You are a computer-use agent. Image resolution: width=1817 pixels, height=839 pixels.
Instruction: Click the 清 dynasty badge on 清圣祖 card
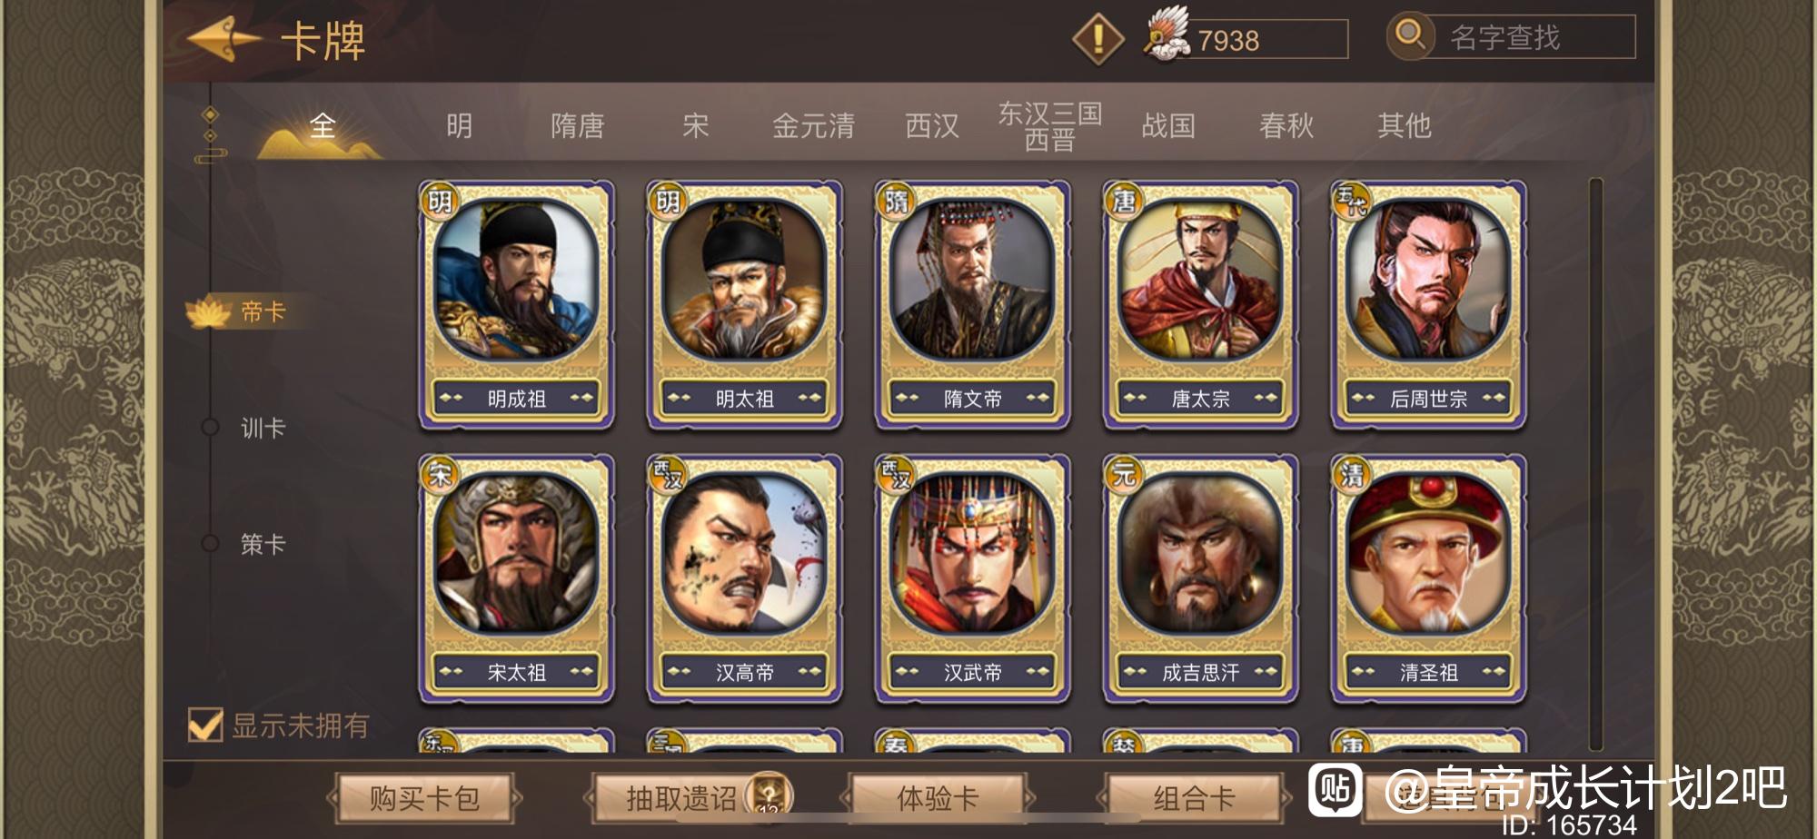pos(1352,474)
